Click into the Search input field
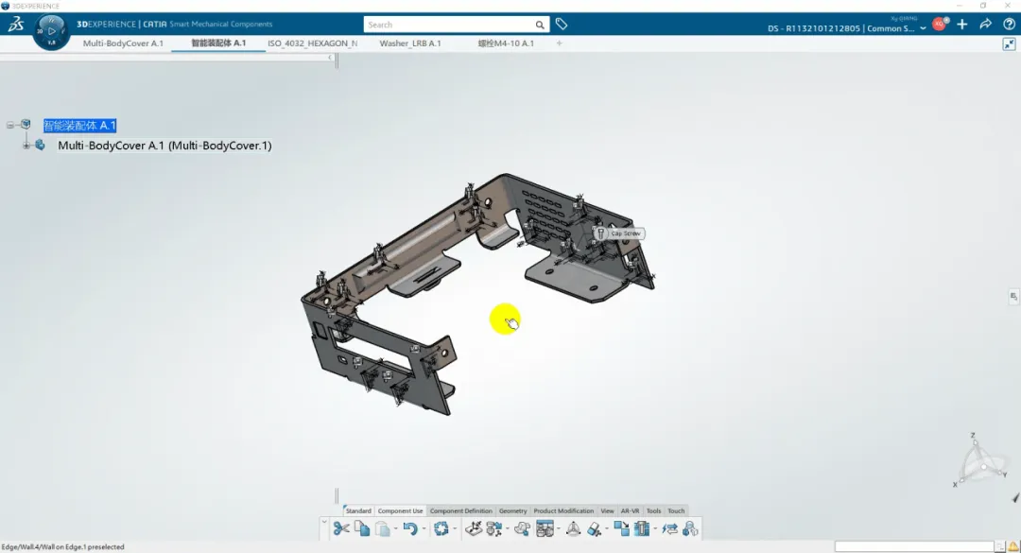 [449, 25]
